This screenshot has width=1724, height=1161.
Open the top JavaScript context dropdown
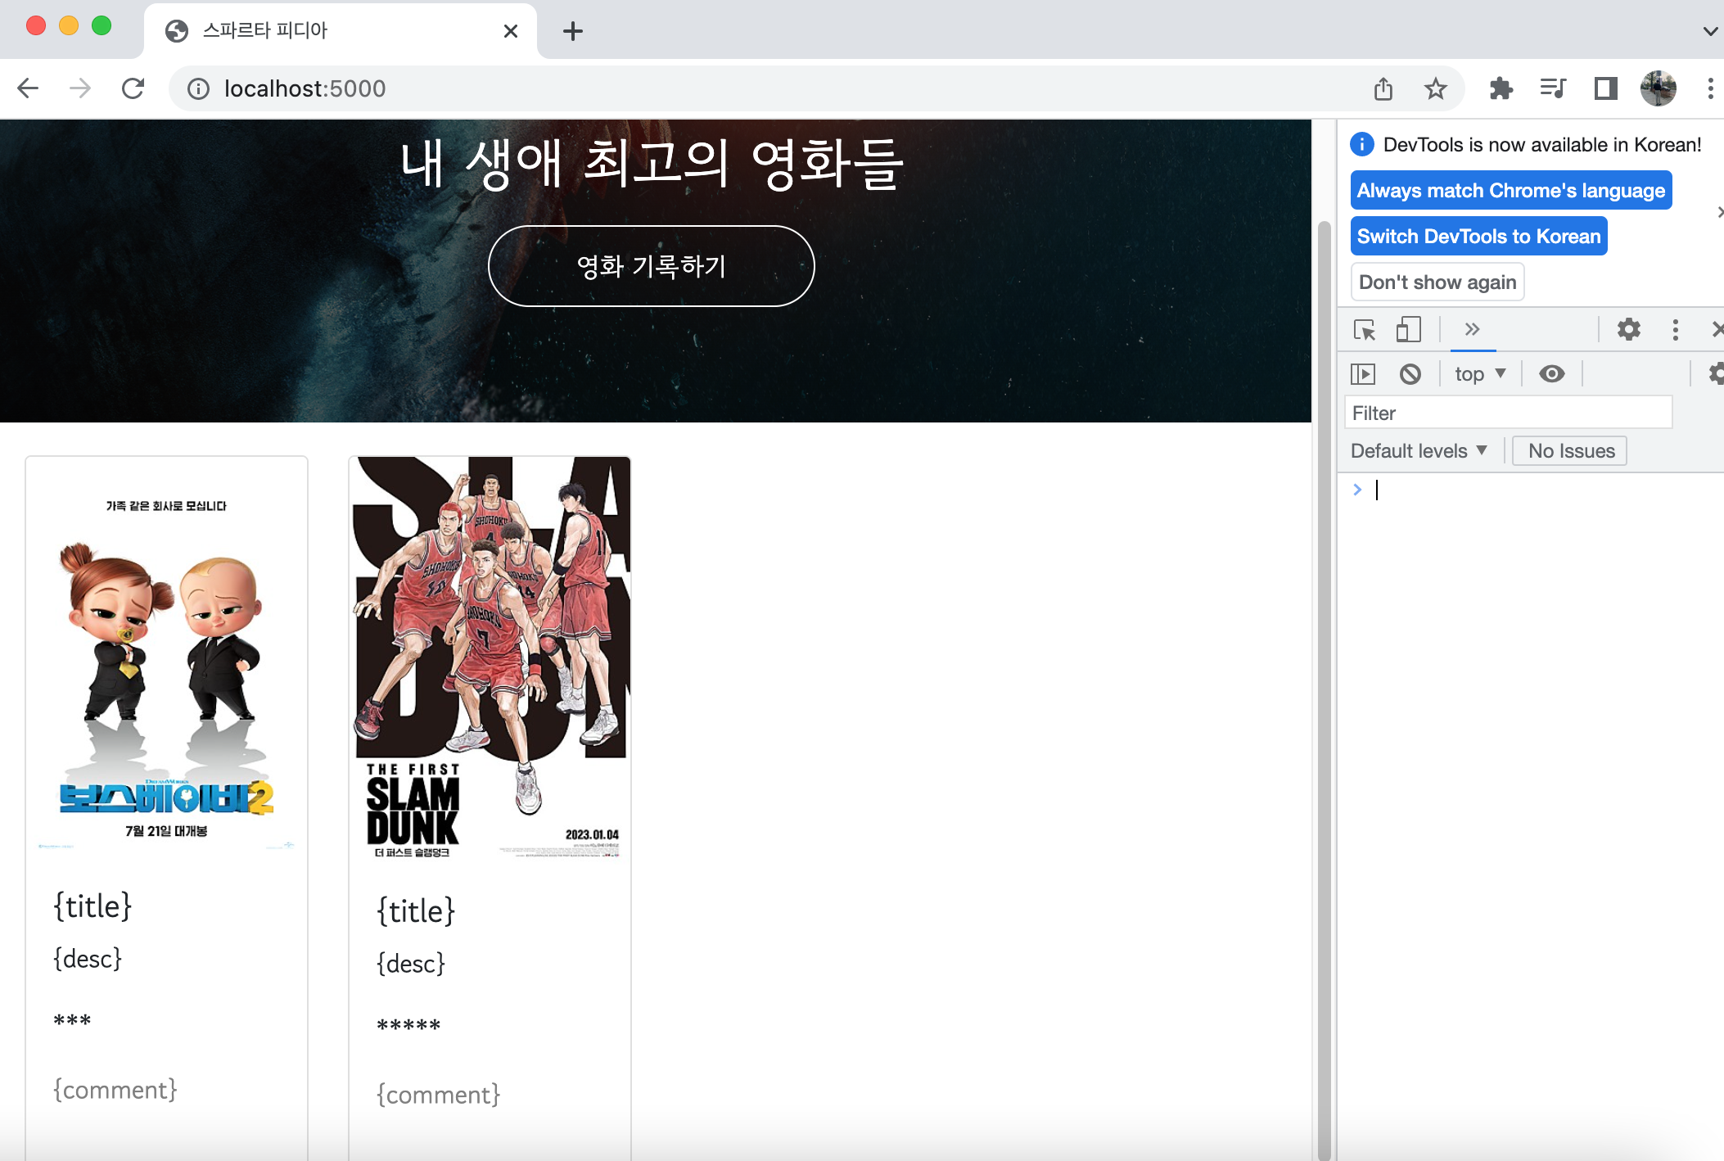(1480, 374)
